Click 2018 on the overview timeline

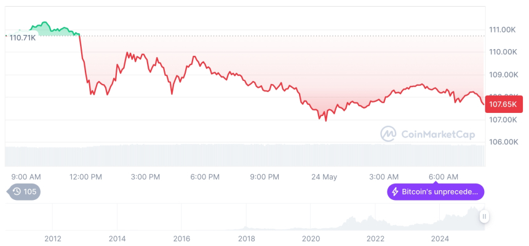pyautogui.click(x=247, y=239)
